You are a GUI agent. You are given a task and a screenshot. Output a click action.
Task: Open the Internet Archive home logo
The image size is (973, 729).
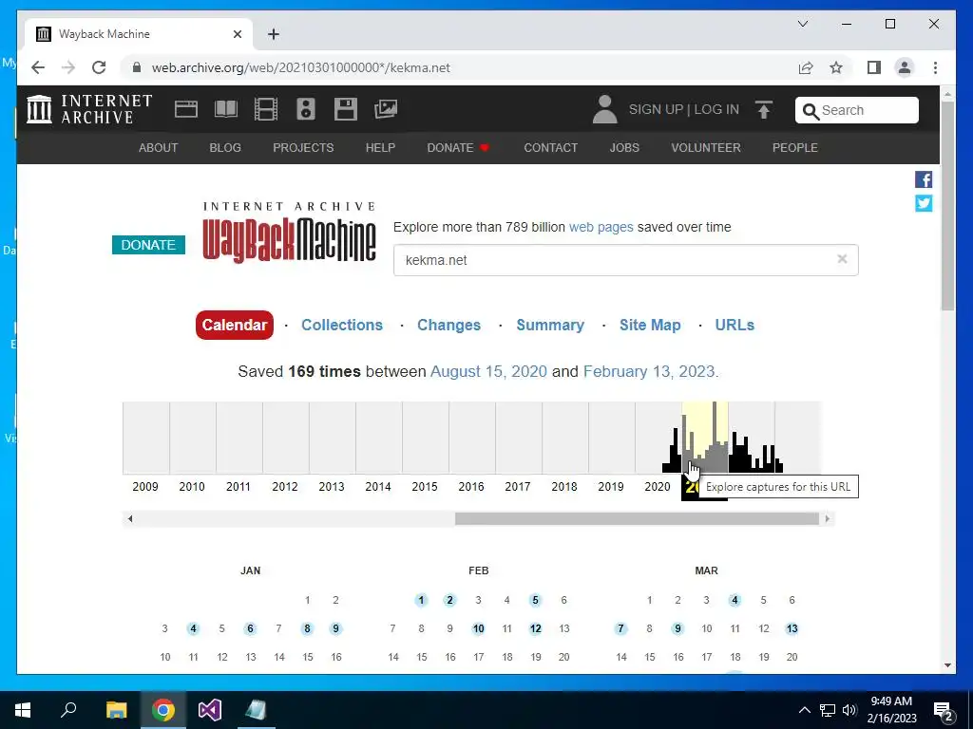click(89, 109)
